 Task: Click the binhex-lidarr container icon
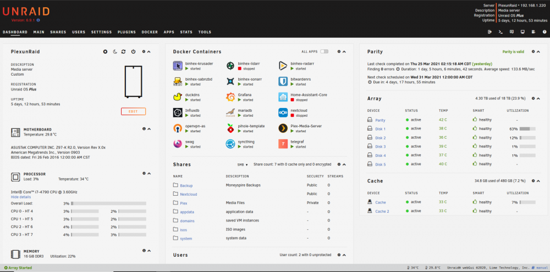click(x=230, y=66)
